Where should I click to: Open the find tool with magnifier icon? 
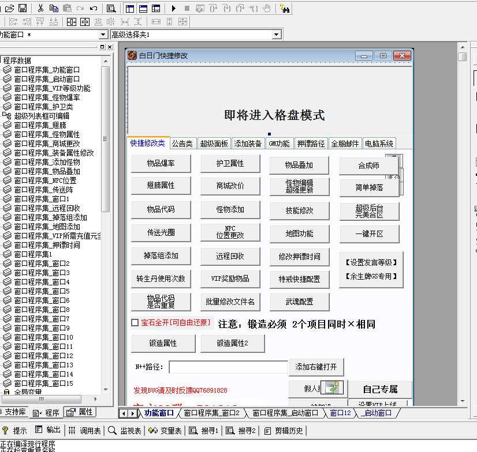click(111, 8)
